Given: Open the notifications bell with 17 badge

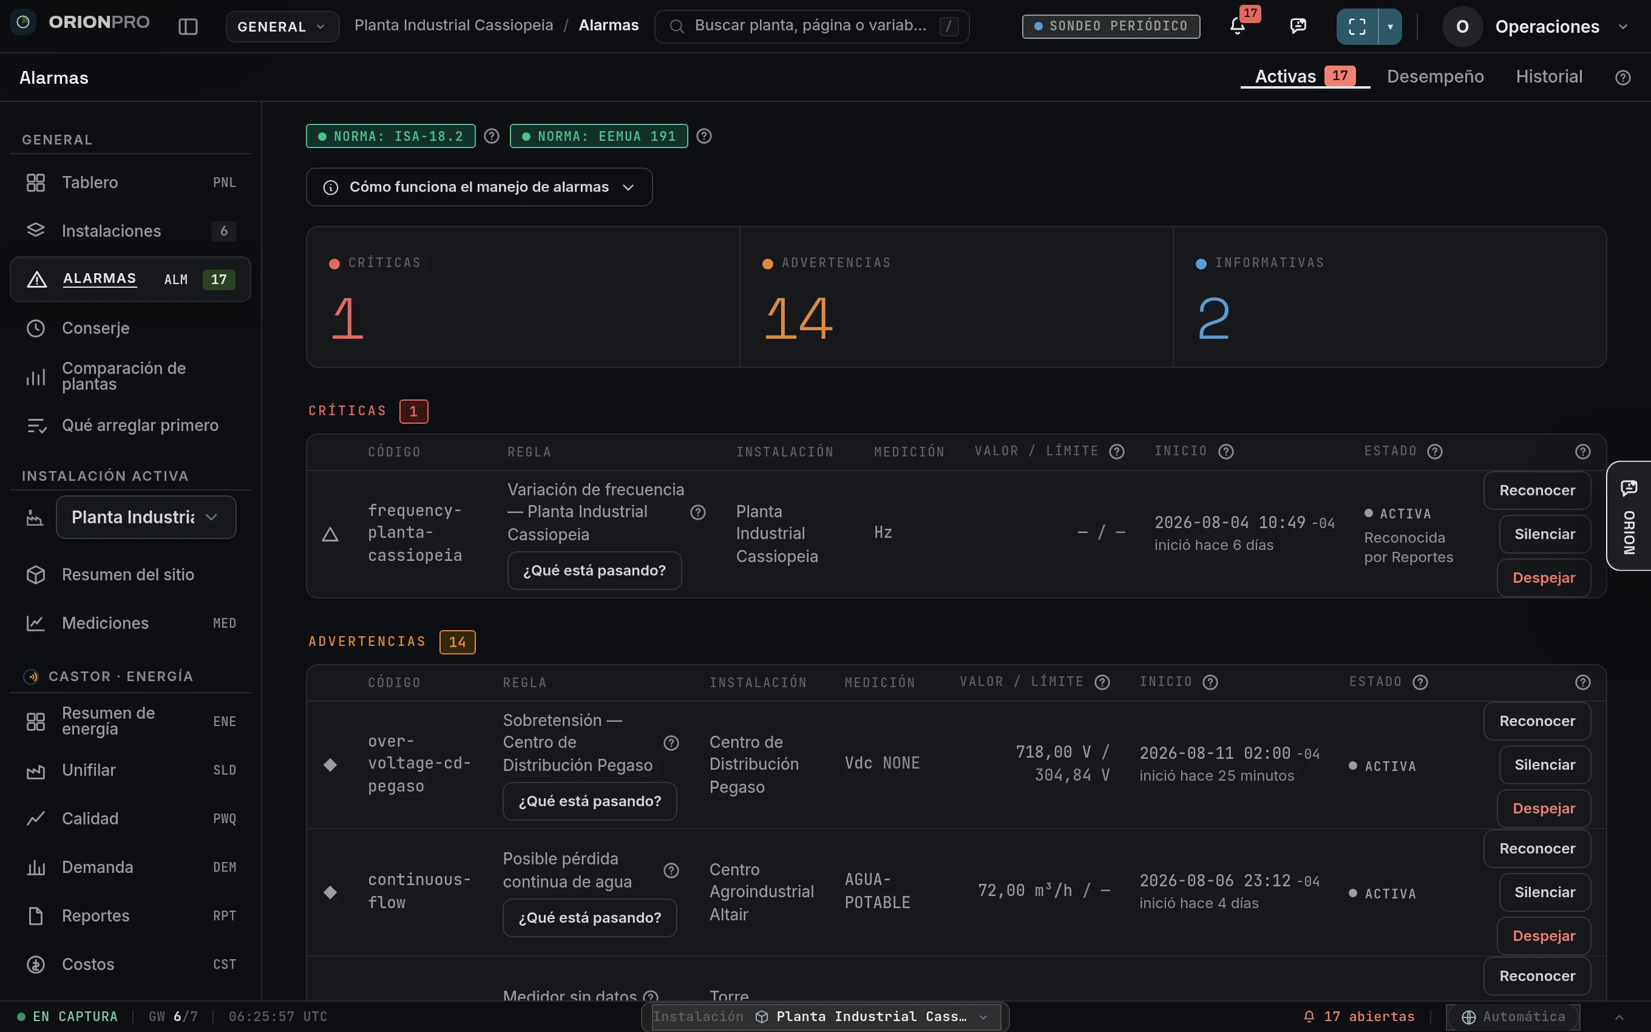Looking at the screenshot, I should click(1238, 26).
